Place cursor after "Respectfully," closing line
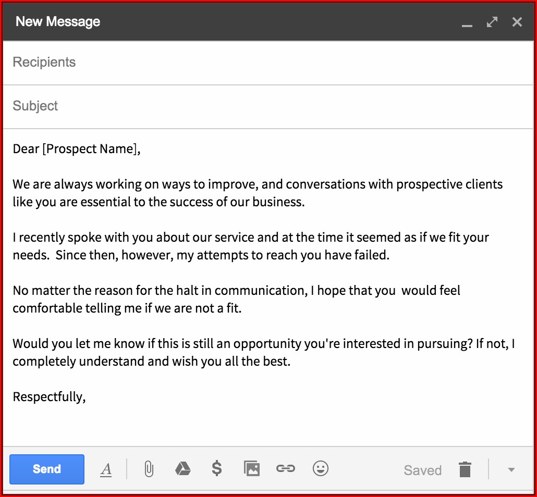The height and width of the screenshot is (497, 537). click(x=86, y=397)
